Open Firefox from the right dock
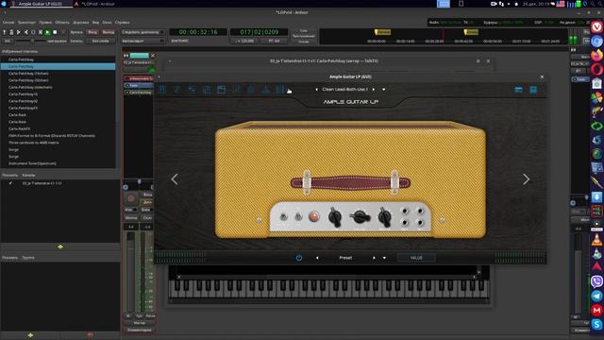Viewport: 604px width, 340px height. click(x=596, y=56)
